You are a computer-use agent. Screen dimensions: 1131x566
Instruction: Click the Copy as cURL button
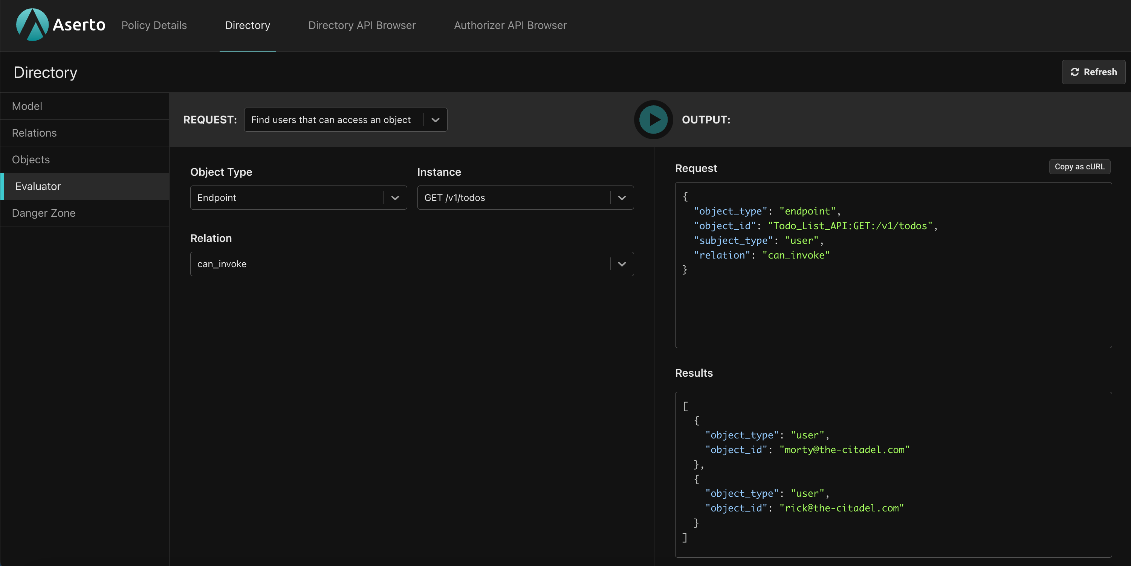tap(1080, 167)
